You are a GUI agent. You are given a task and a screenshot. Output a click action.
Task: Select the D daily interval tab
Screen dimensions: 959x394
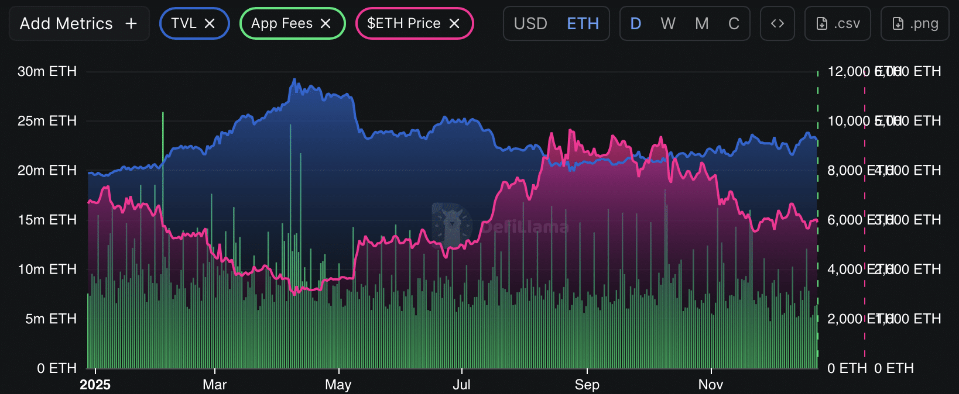point(635,23)
